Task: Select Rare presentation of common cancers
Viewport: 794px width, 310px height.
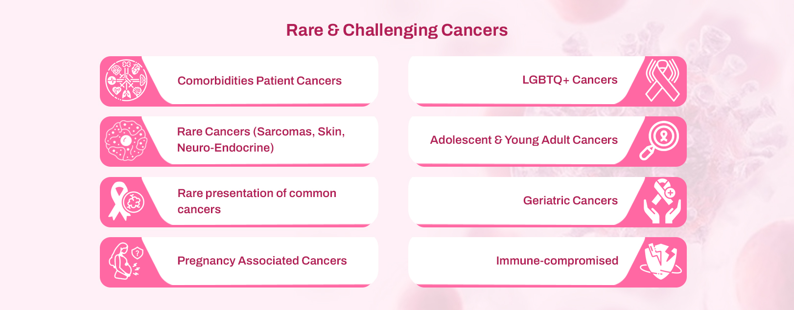Action: pos(257,201)
